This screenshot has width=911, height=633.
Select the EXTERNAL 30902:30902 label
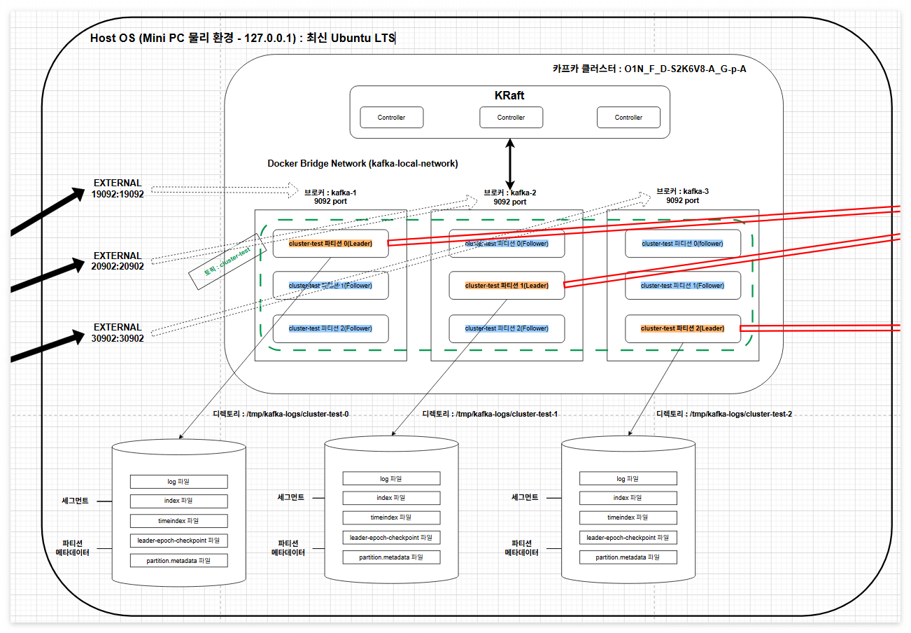(x=118, y=333)
